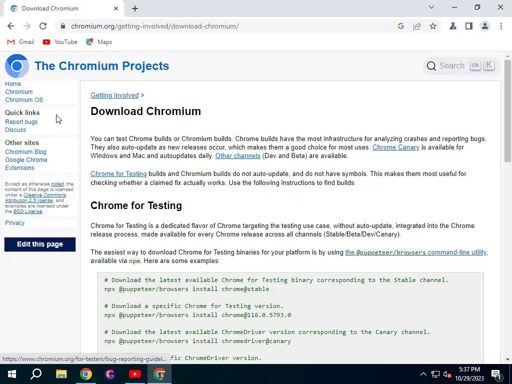The width and height of the screenshot is (512, 384).
Task: Open taskbar search magnifier
Action: point(36,374)
